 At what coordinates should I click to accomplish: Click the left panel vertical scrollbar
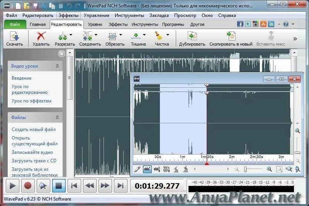[x=70, y=78]
